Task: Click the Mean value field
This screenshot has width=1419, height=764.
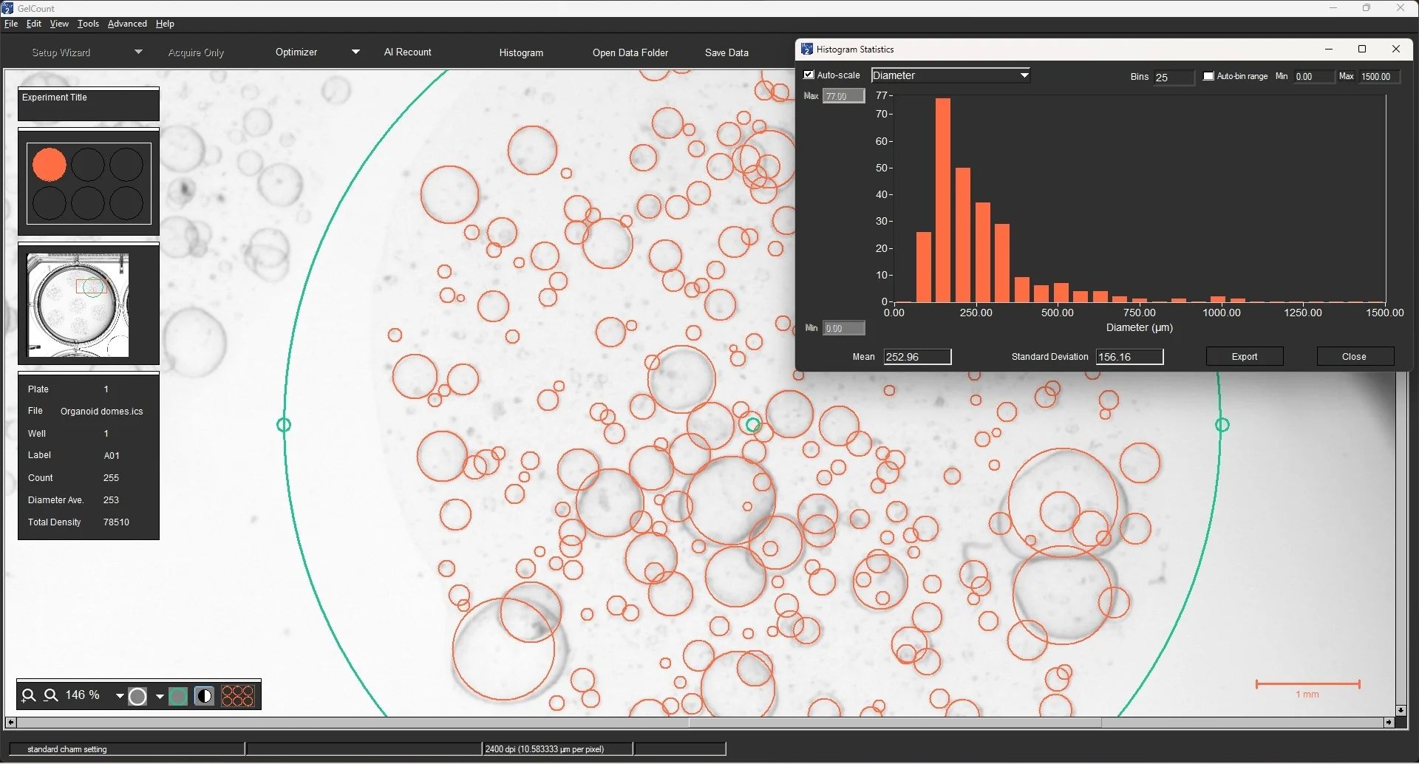Action: pos(917,357)
